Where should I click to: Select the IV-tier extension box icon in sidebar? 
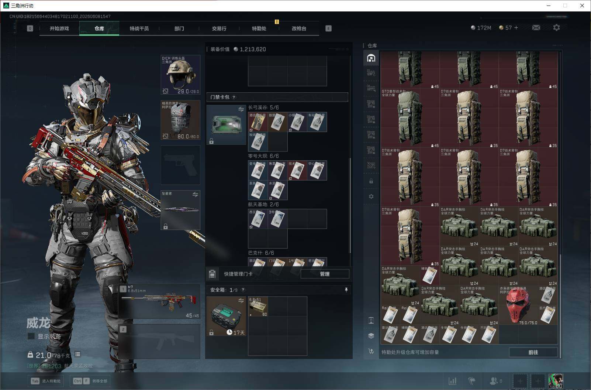pyautogui.click(x=371, y=88)
